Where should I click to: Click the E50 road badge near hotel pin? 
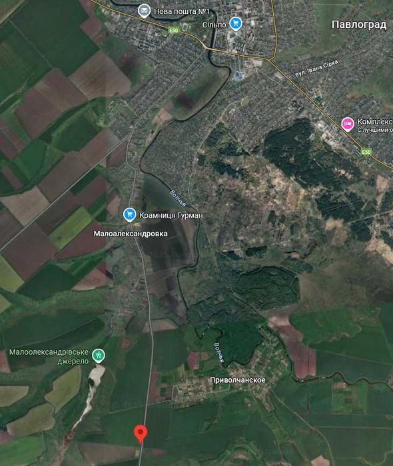[x=366, y=152]
